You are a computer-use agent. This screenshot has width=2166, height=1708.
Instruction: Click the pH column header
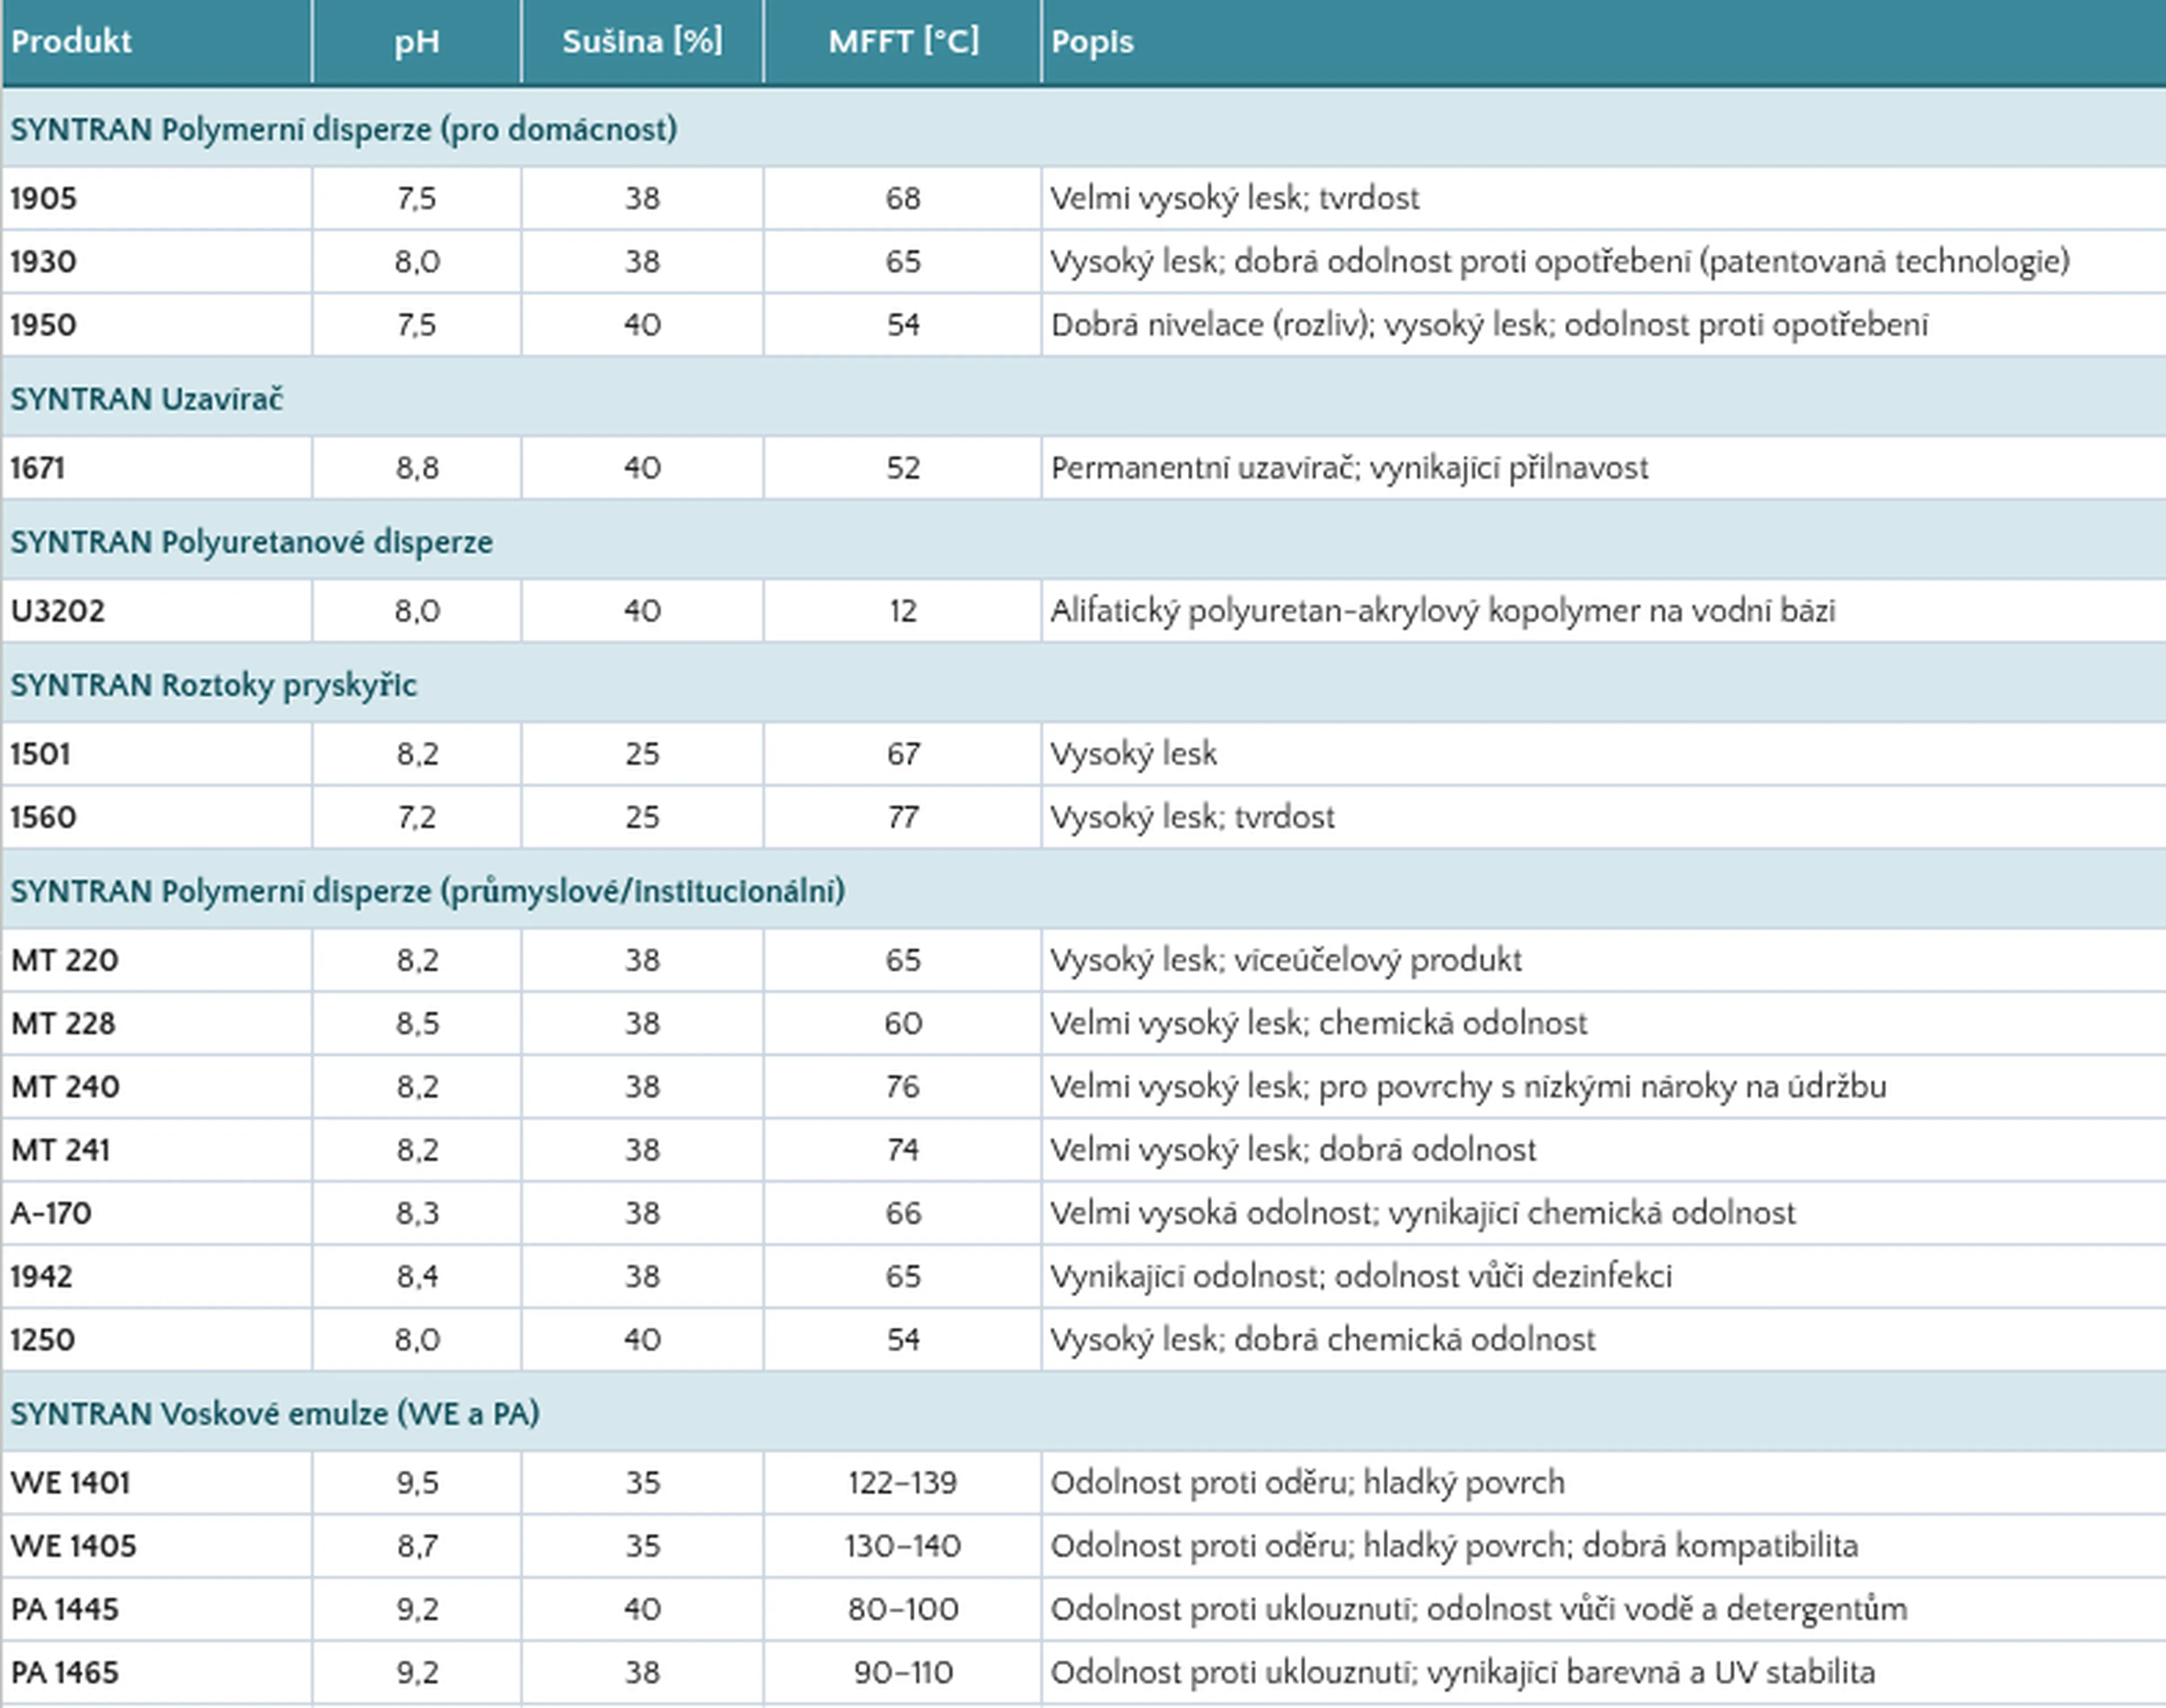416,42
